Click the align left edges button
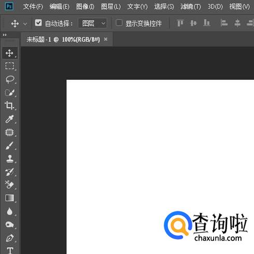Image resolution: width=254 pixels, height=254 pixels. pos(224,23)
